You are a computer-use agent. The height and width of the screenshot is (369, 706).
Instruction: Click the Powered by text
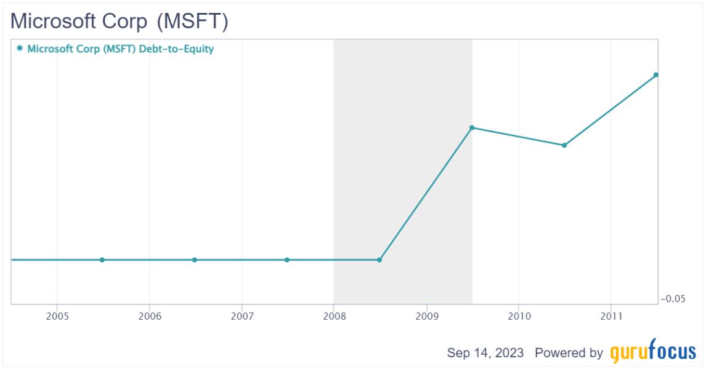[569, 353]
